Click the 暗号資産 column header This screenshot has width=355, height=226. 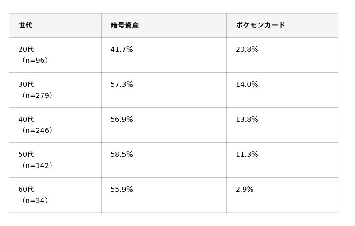125,25
